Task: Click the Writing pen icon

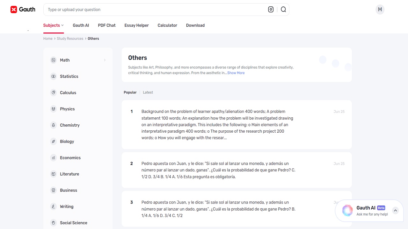Action: (x=53, y=206)
